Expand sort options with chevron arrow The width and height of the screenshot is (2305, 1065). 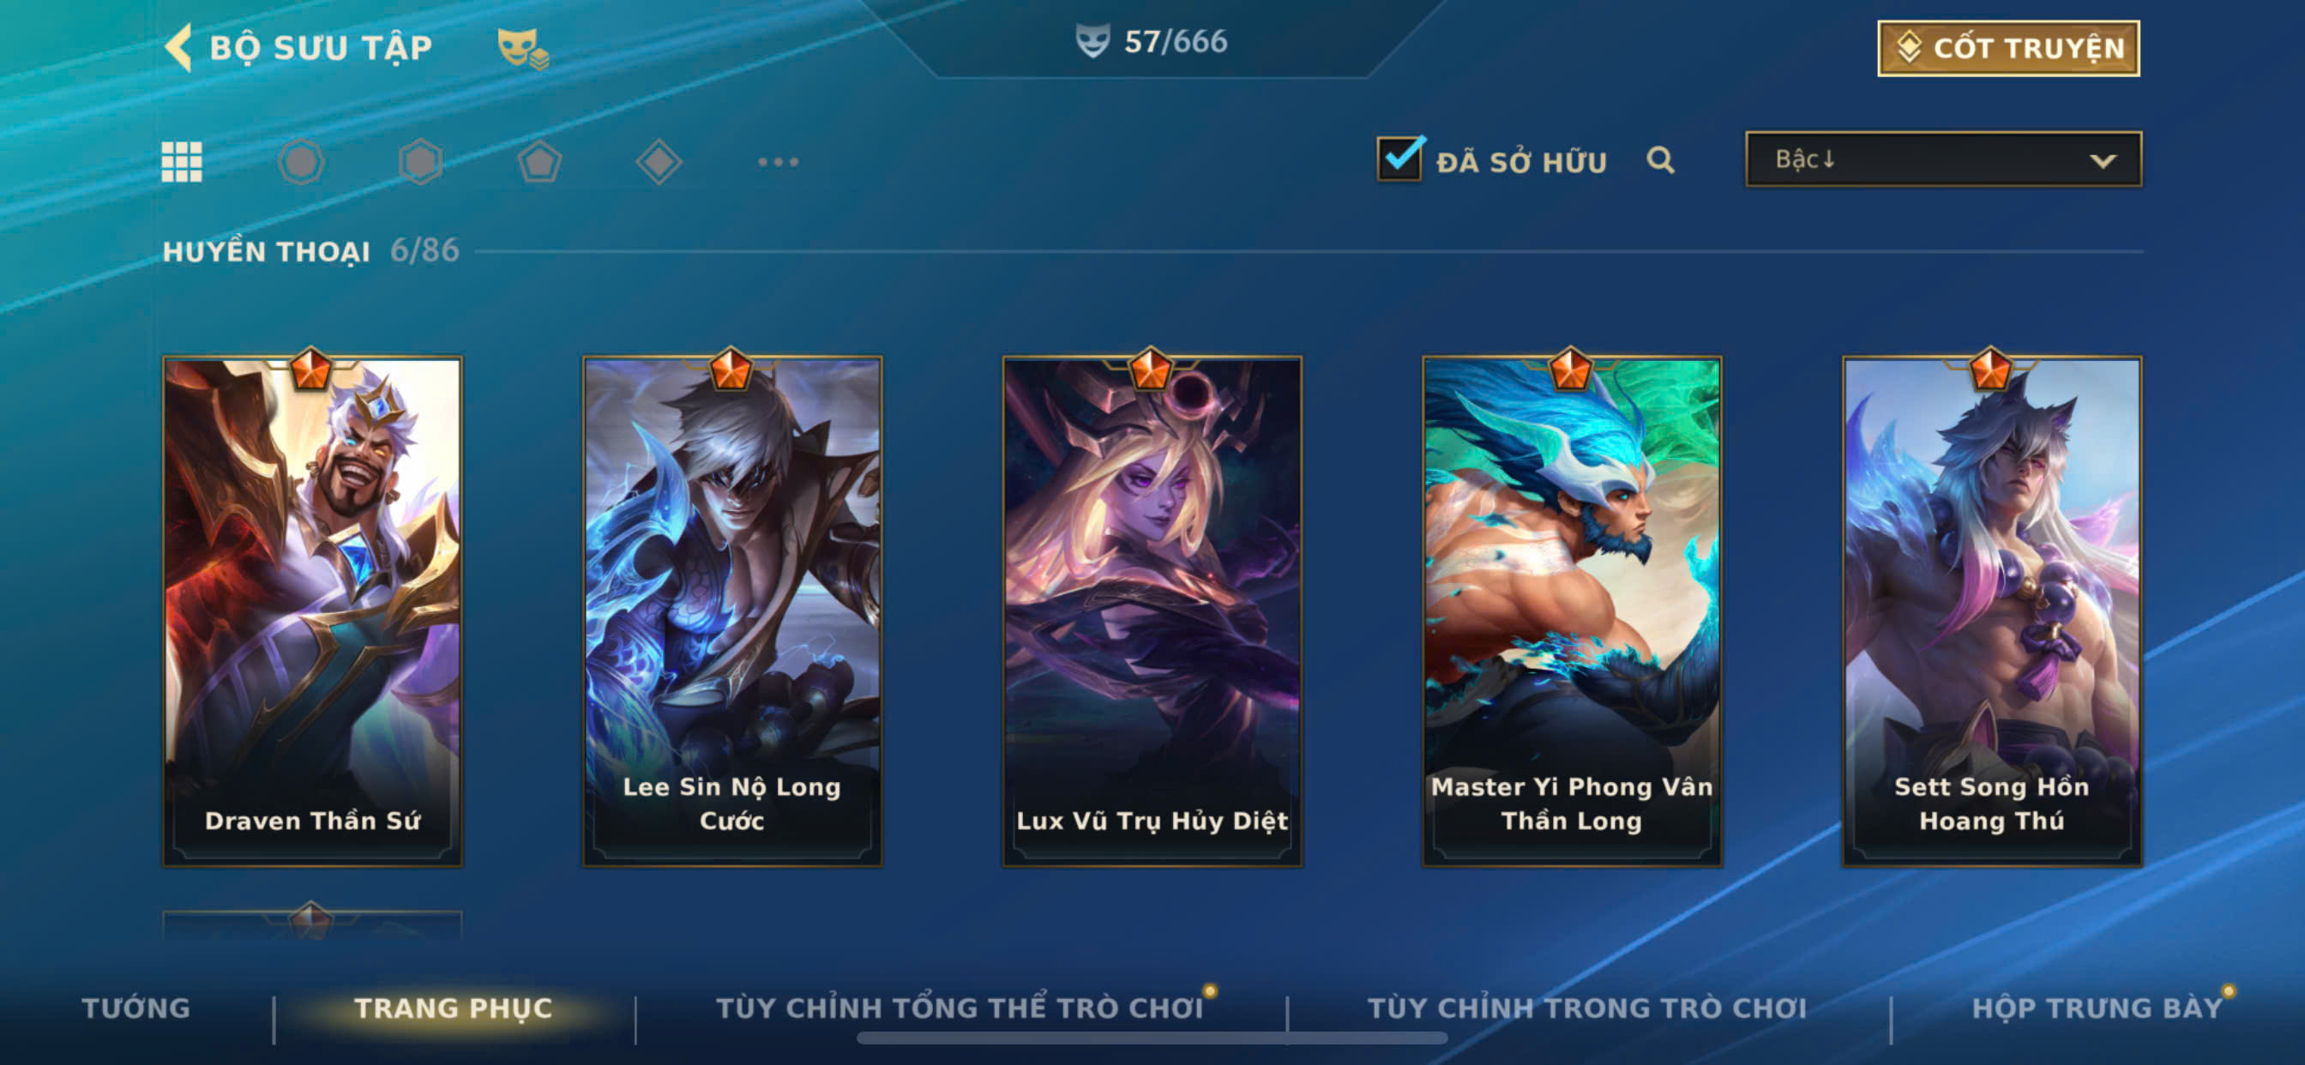pos(2103,161)
